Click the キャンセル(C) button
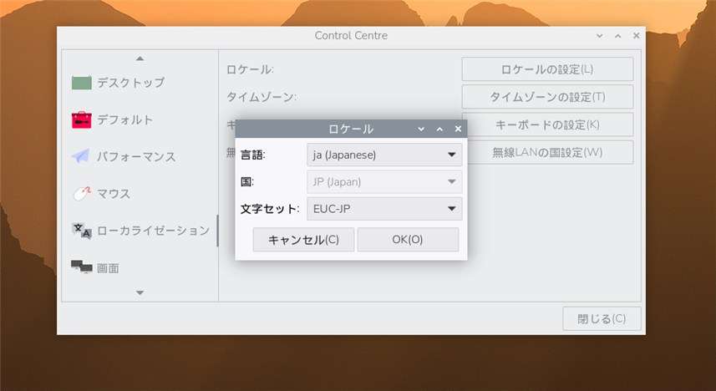This screenshot has width=716, height=391. tap(303, 240)
